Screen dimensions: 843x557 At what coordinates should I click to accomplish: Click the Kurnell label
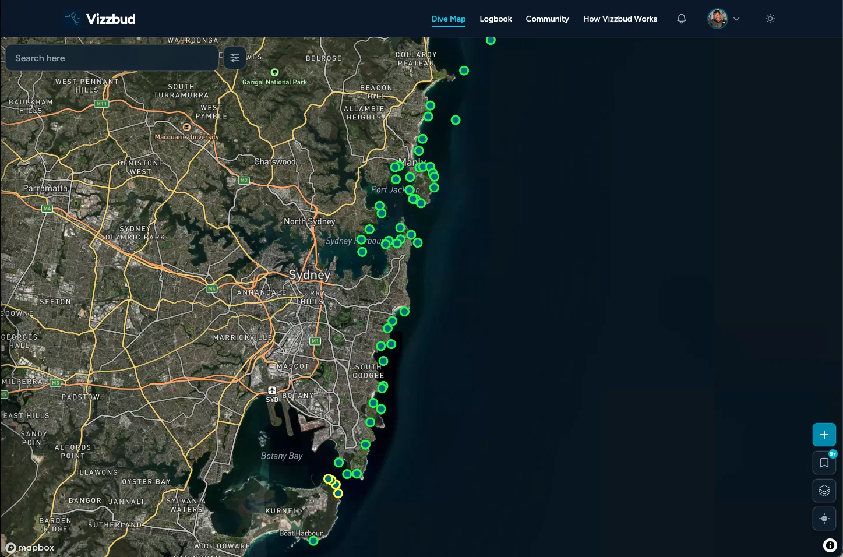click(x=284, y=511)
